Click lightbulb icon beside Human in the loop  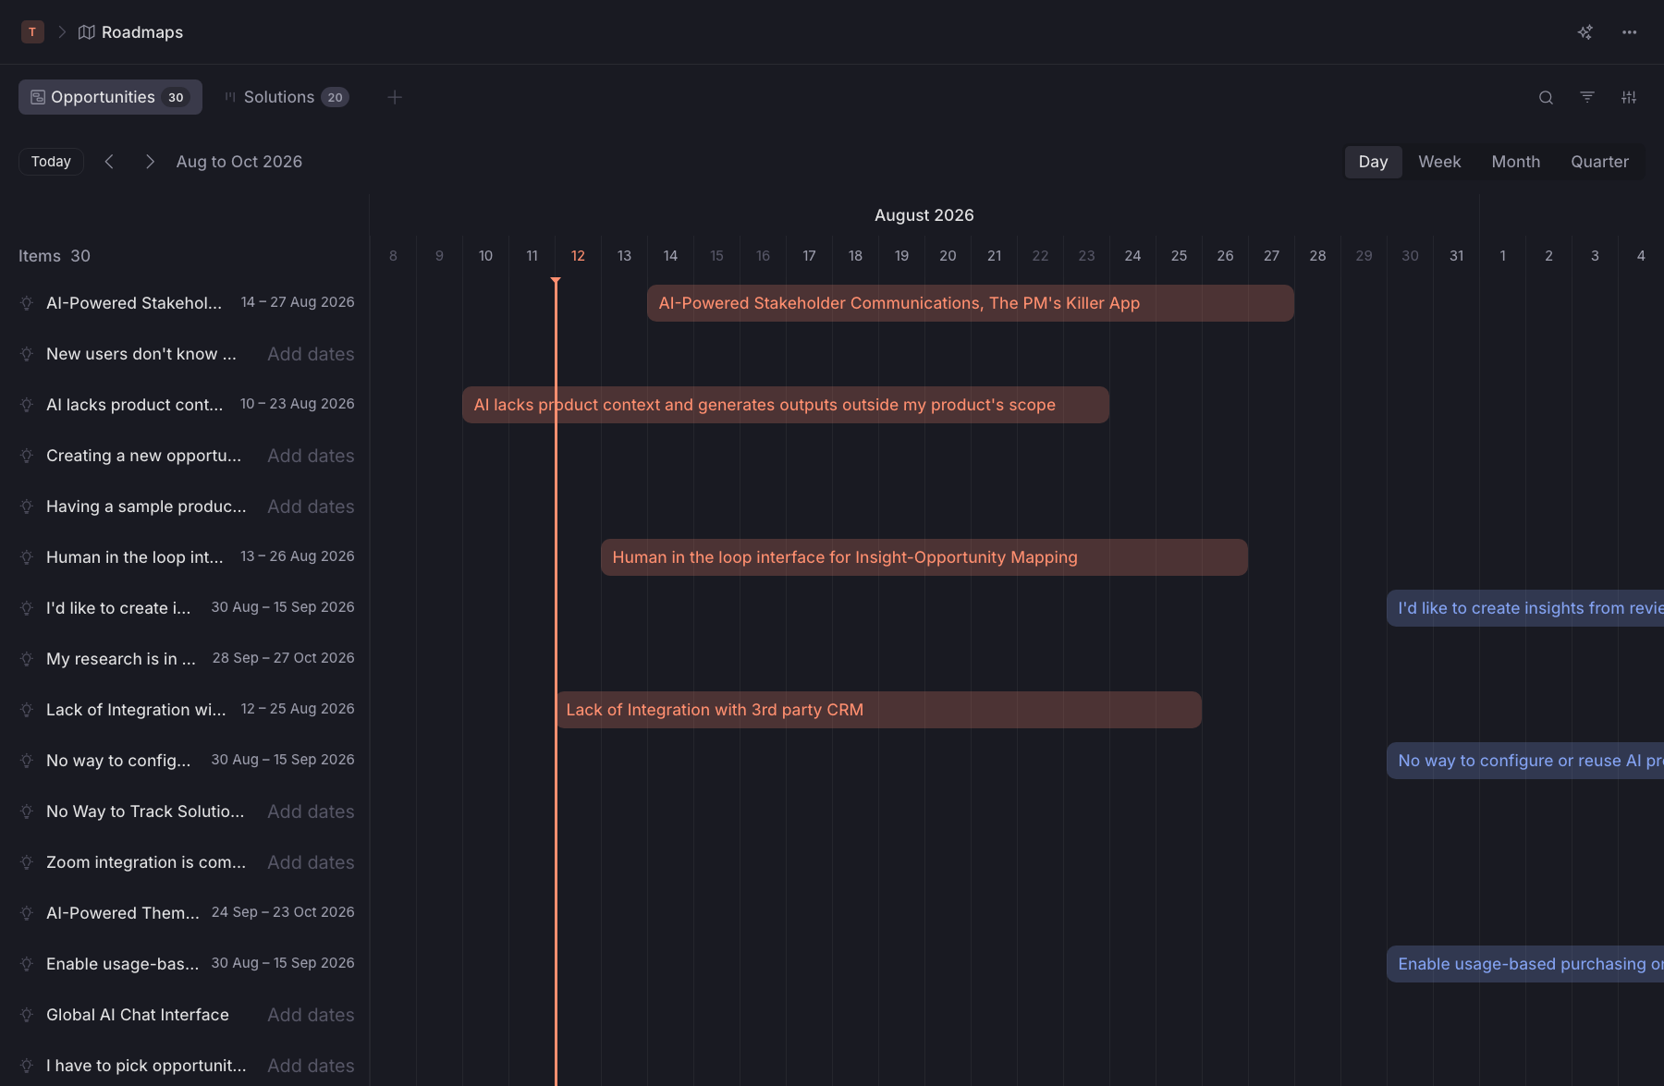click(27, 557)
